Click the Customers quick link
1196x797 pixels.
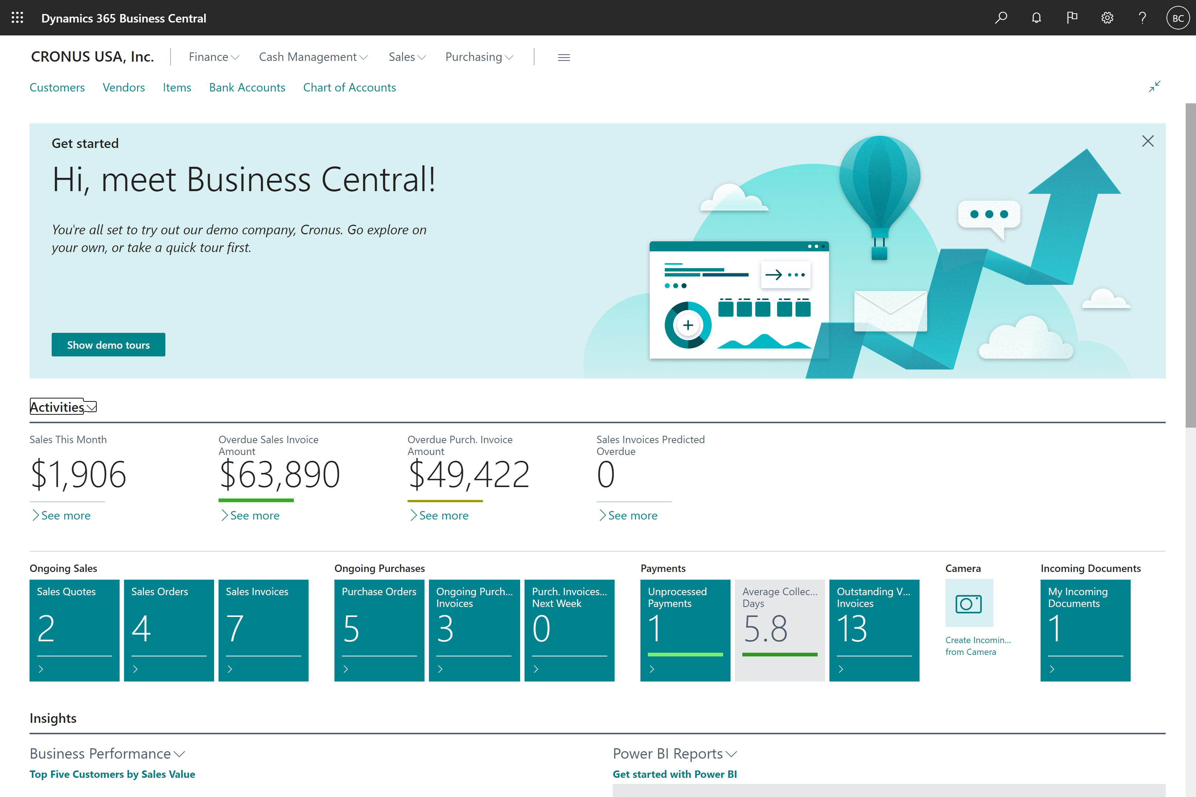tap(57, 87)
